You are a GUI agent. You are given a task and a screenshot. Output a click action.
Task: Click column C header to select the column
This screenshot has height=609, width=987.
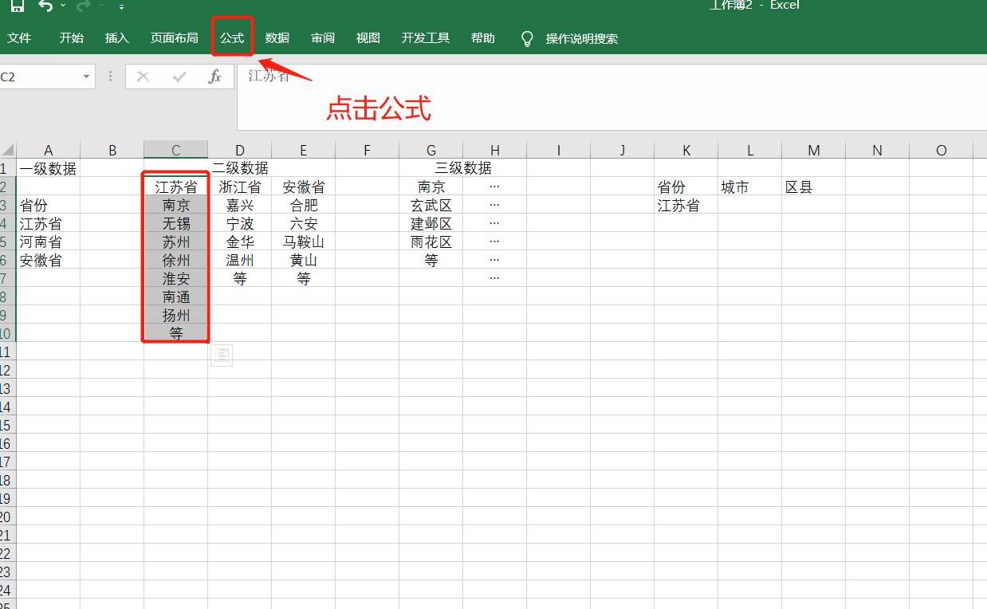(175, 149)
